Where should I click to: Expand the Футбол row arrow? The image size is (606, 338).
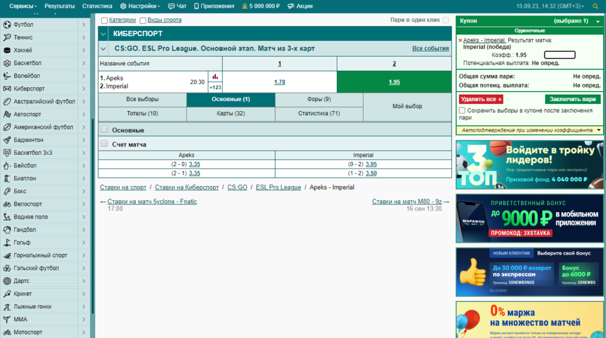pyautogui.click(x=84, y=25)
